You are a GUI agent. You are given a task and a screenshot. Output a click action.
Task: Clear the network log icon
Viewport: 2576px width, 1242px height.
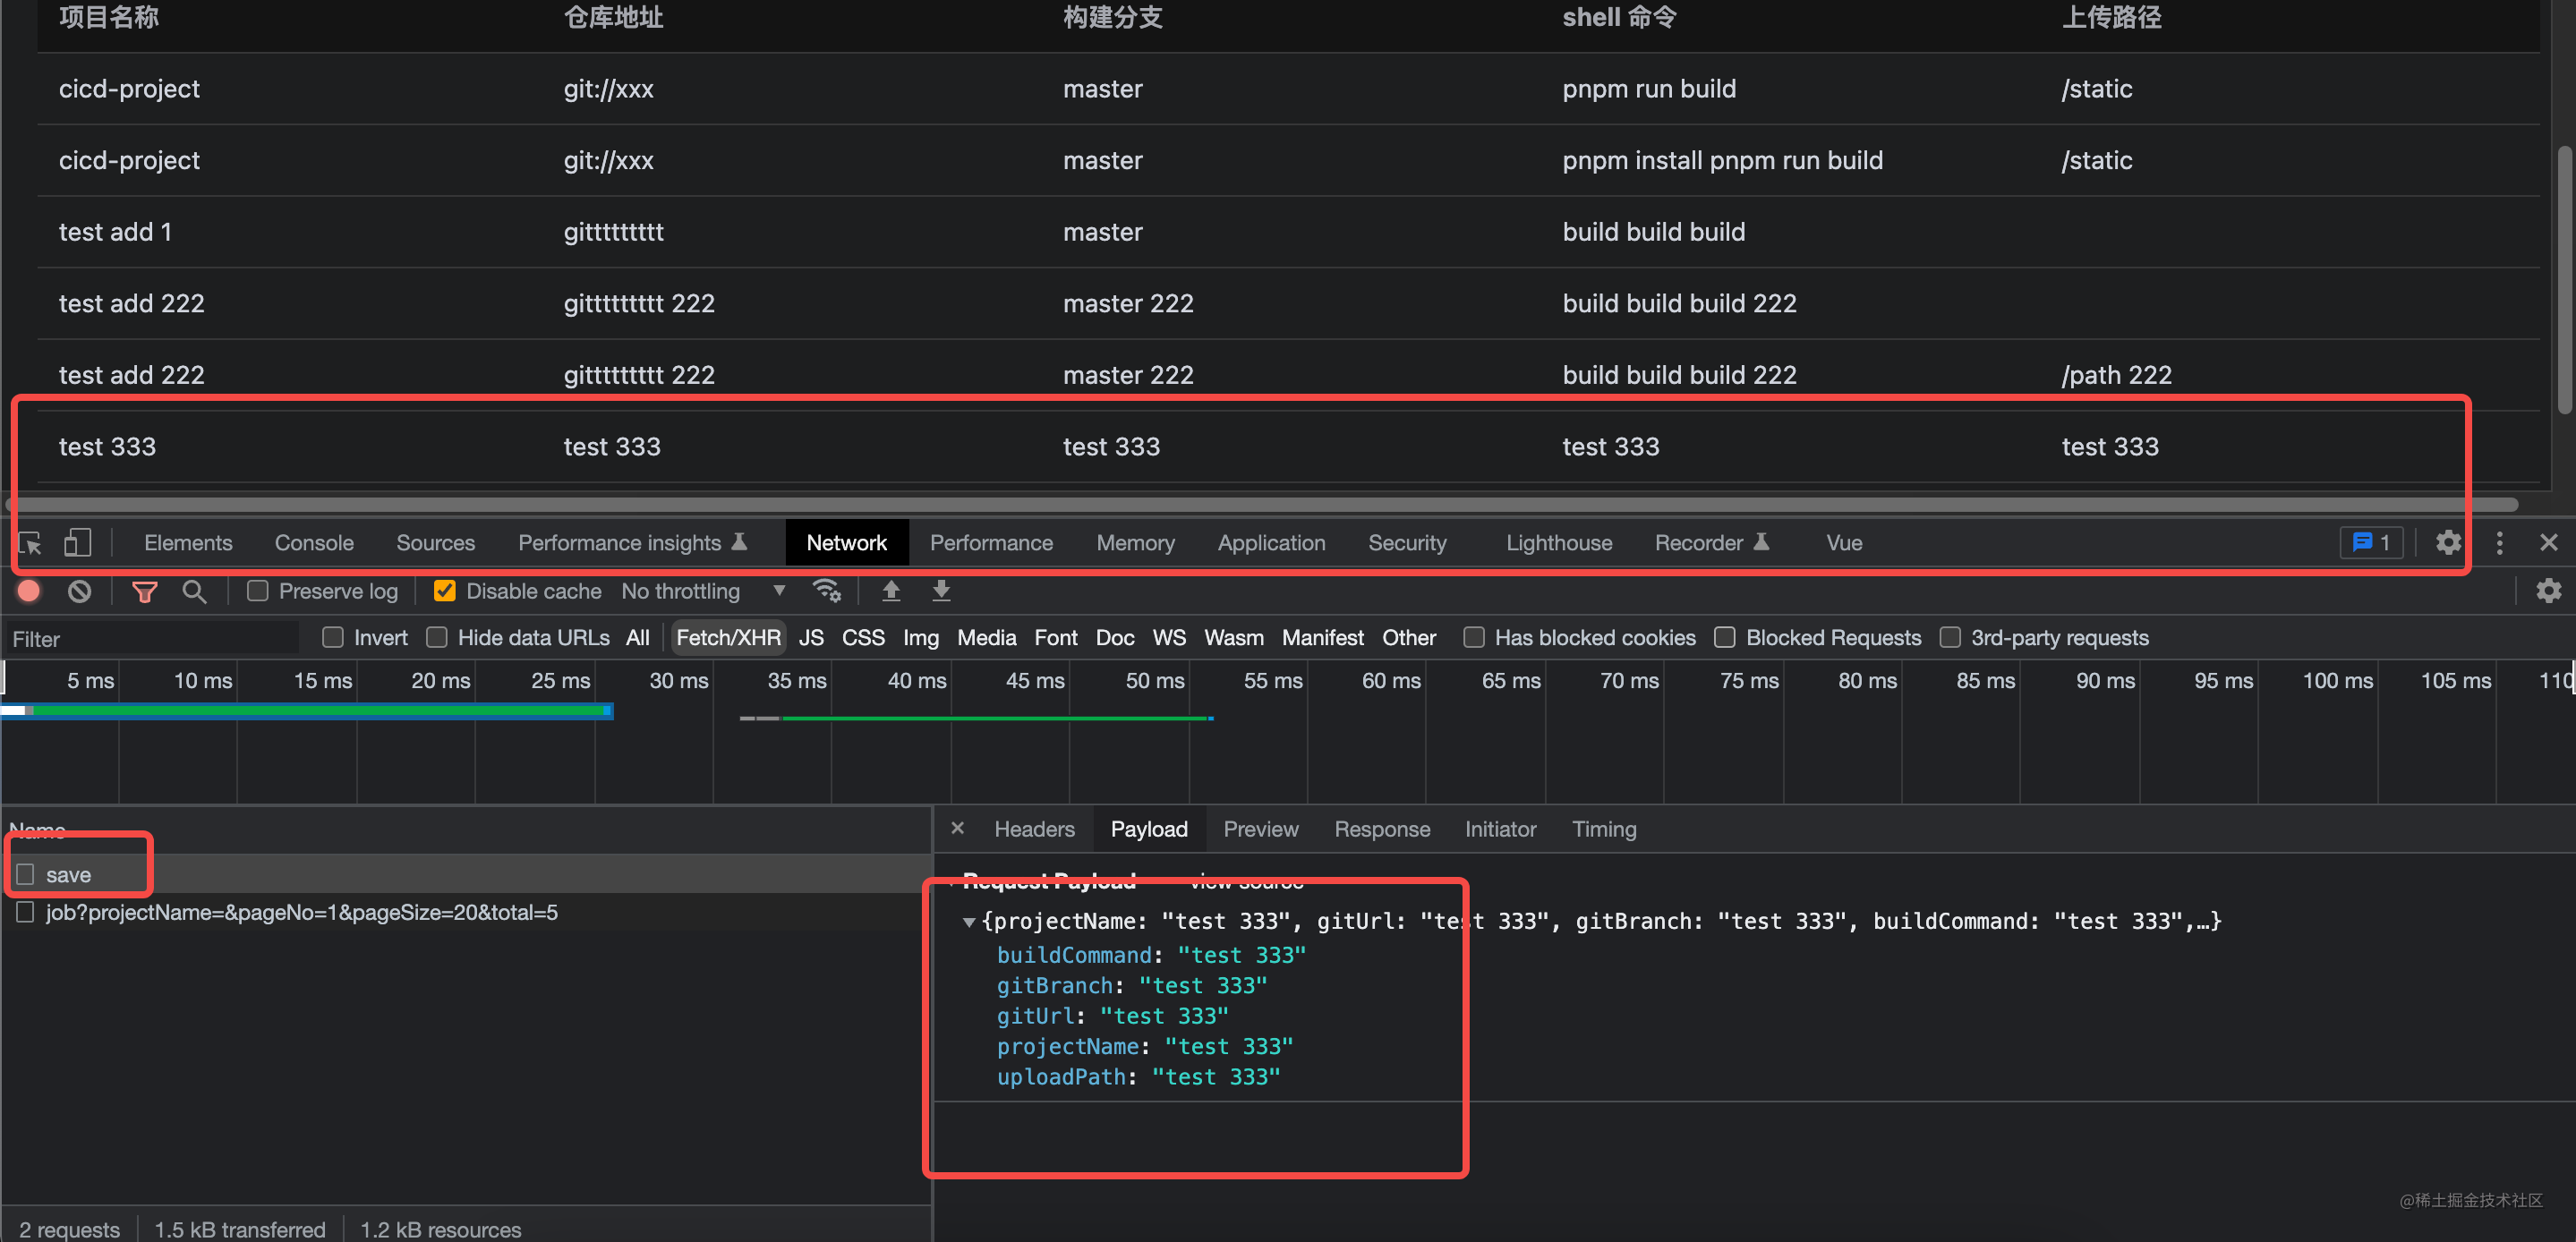coord(80,591)
